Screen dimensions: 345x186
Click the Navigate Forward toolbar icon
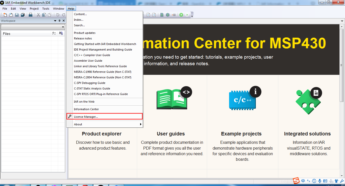[x=154, y=15]
